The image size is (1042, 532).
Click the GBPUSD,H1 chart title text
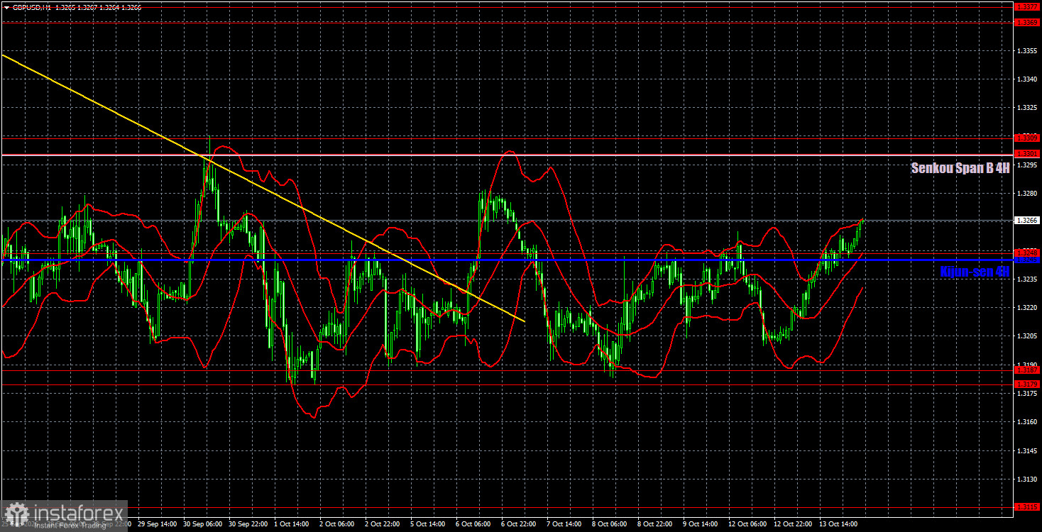coord(31,7)
